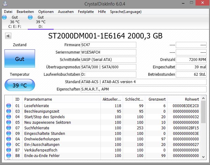
Task: Click the status orb for Lesefehlerrate row
Action: 9,106
